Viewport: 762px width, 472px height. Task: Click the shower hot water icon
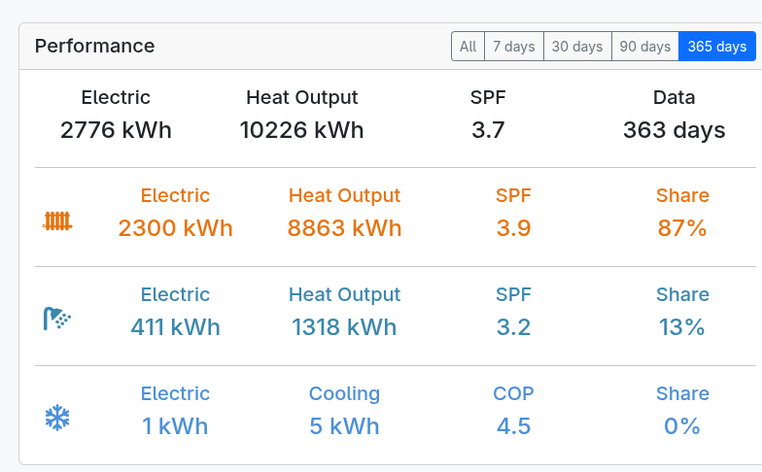click(x=57, y=319)
